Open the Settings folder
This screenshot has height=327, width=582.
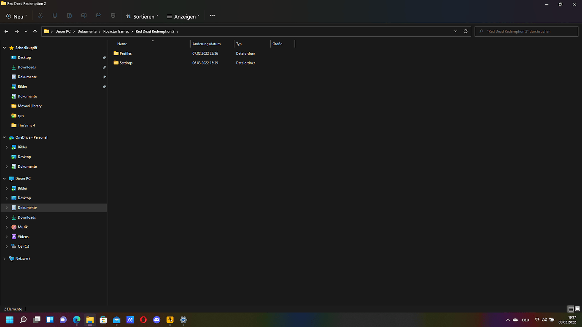[x=126, y=62]
